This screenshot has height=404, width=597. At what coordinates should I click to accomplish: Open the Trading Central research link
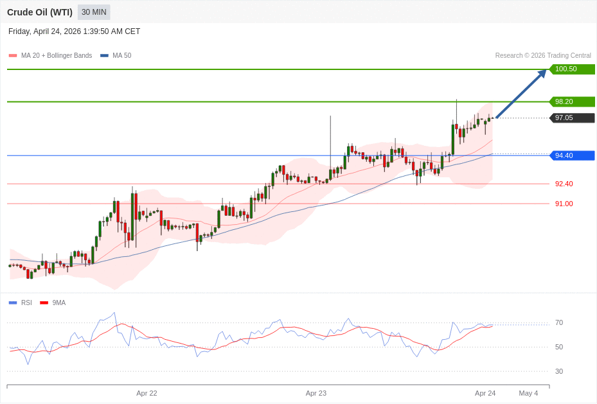[x=542, y=55]
